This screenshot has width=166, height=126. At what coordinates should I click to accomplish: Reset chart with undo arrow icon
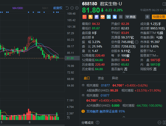tap(67, 8)
